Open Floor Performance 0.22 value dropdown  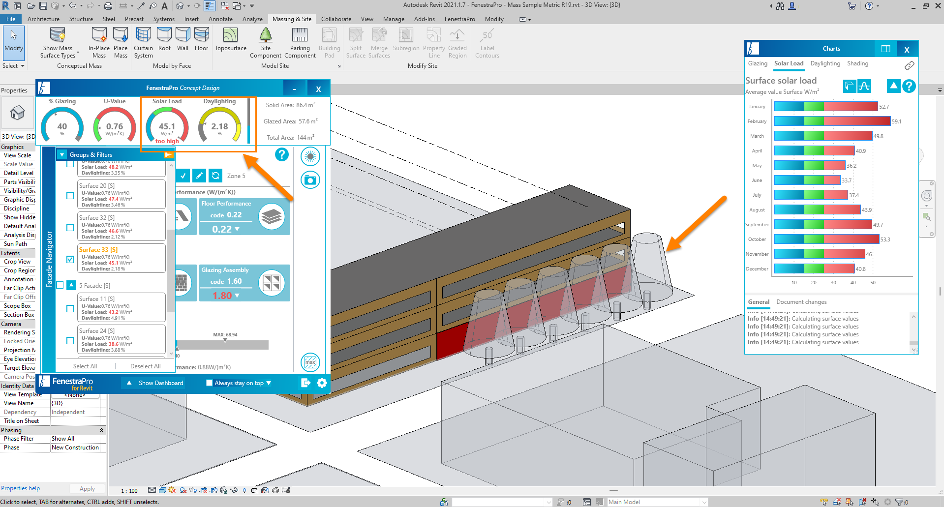[x=237, y=229]
